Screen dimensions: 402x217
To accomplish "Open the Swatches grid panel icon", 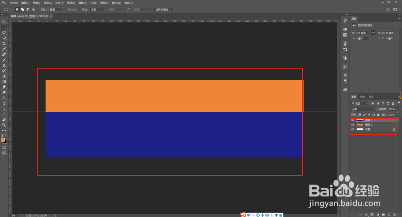I will point(345,35).
